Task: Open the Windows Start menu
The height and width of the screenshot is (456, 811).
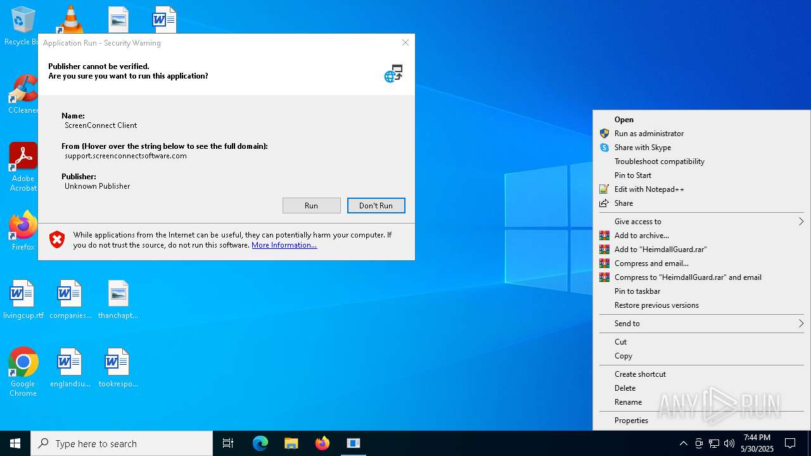Action: (x=15, y=443)
